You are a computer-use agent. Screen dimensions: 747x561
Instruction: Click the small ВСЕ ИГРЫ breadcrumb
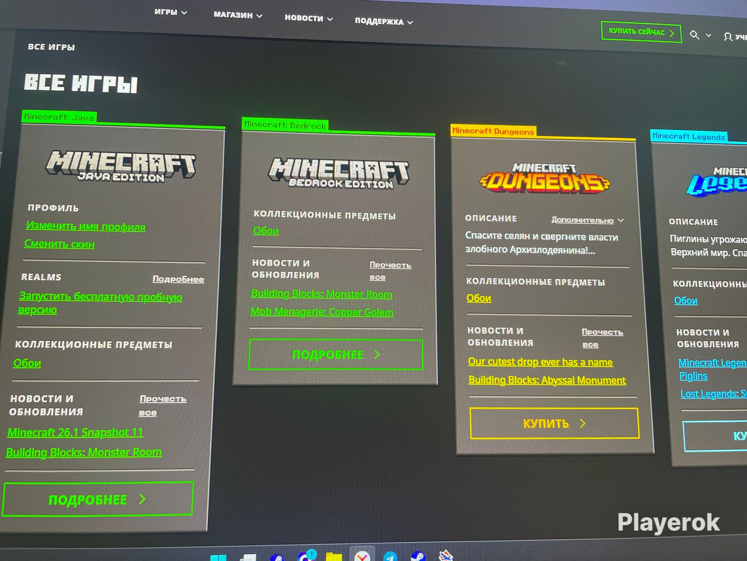[x=51, y=47]
